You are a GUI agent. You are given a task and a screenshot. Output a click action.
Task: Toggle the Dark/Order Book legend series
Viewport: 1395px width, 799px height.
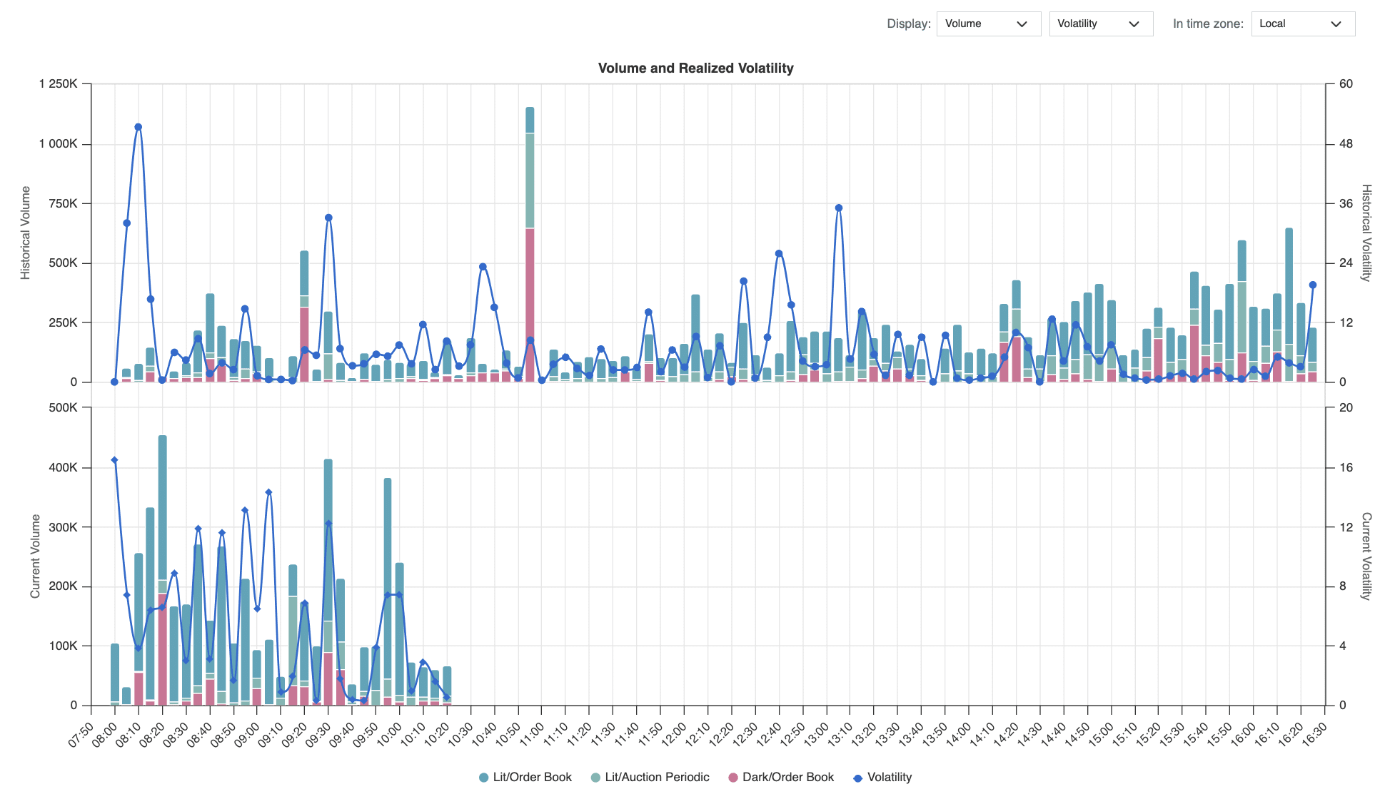point(787,777)
